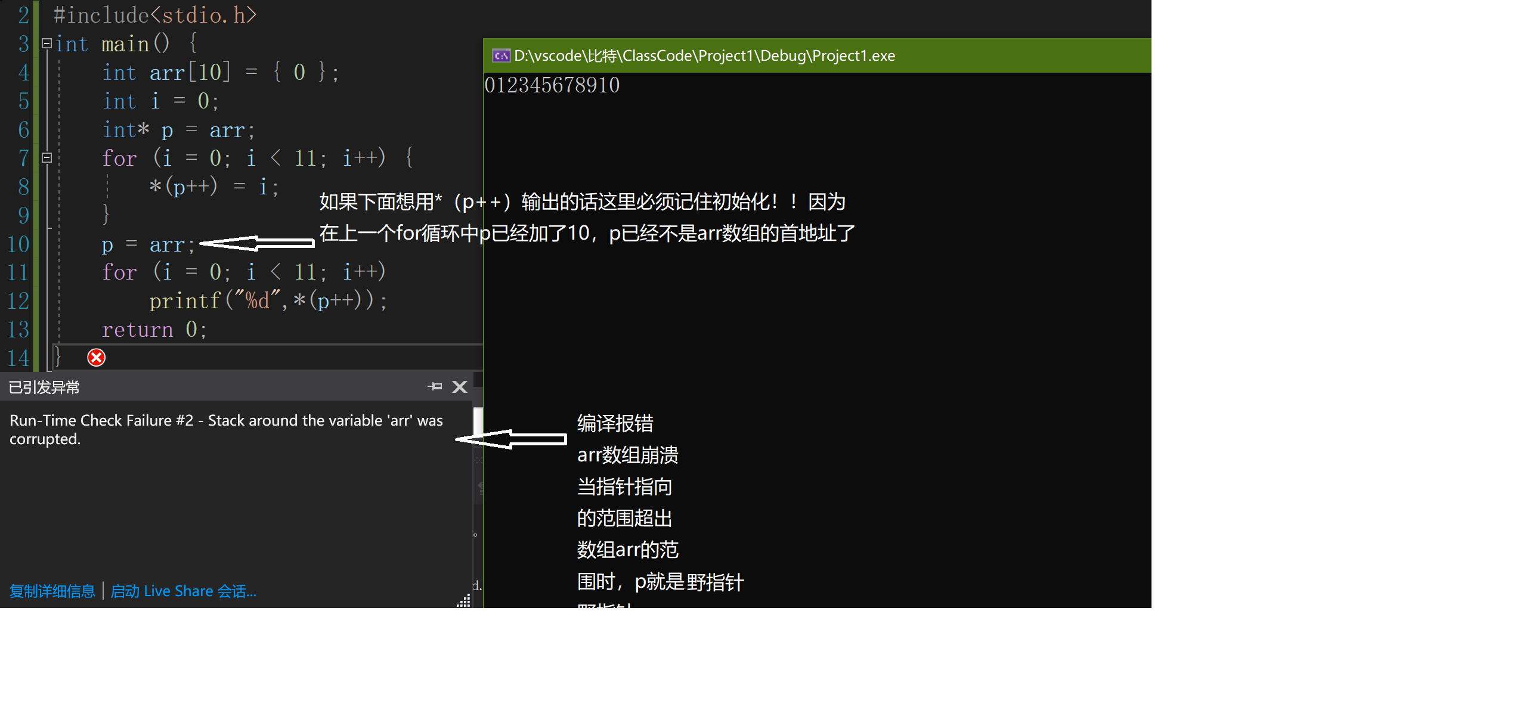
Task: Click the #include<stdio.h> line
Action: 155,15
